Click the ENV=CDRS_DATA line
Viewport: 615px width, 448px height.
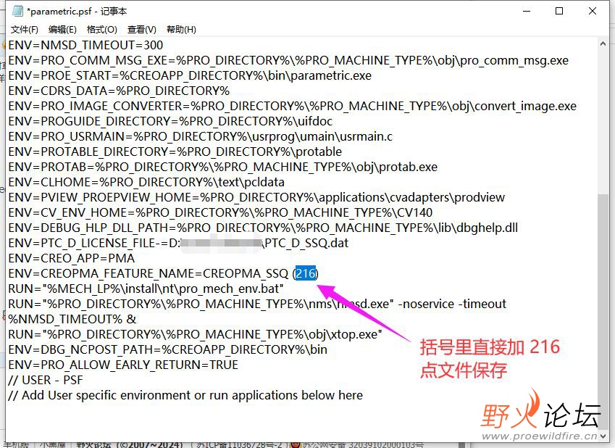pos(119,91)
